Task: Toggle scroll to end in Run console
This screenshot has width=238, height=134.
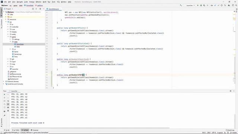Action: pos(8,104)
